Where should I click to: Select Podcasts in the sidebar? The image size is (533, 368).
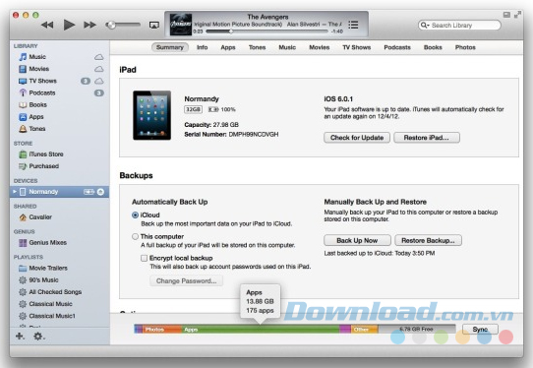[x=37, y=92]
